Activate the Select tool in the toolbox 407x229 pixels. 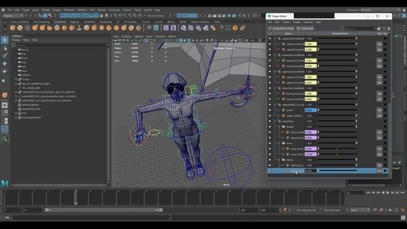4,40
